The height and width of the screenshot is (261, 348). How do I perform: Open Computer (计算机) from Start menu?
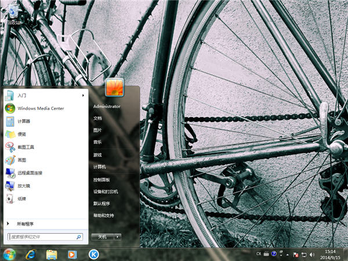click(100, 167)
